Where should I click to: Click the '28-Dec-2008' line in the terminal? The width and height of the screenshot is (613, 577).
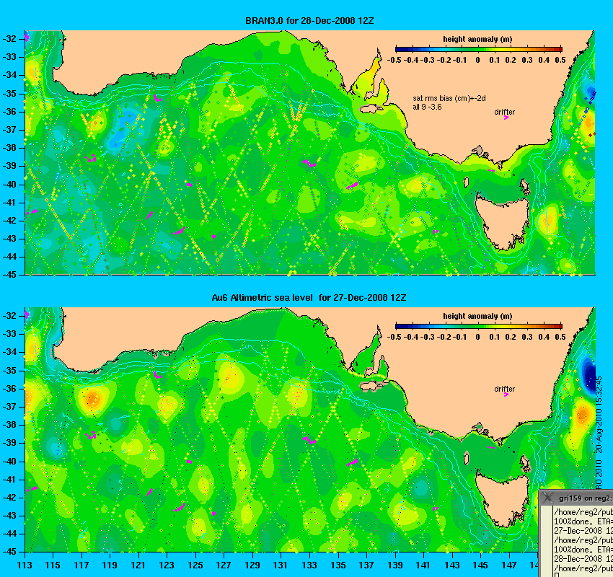click(583, 559)
